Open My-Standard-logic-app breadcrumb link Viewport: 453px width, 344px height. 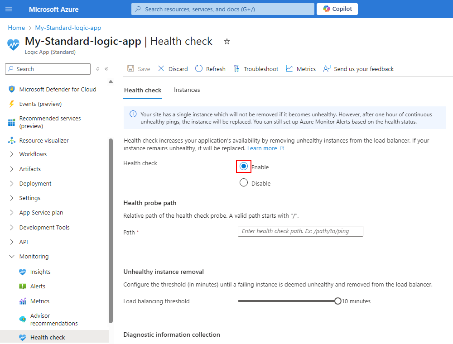point(68,28)
